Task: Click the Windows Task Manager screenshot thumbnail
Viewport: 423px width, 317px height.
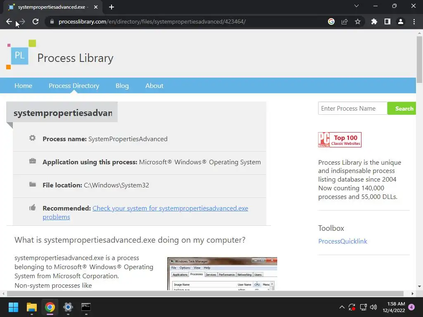Action: [222, 274]
